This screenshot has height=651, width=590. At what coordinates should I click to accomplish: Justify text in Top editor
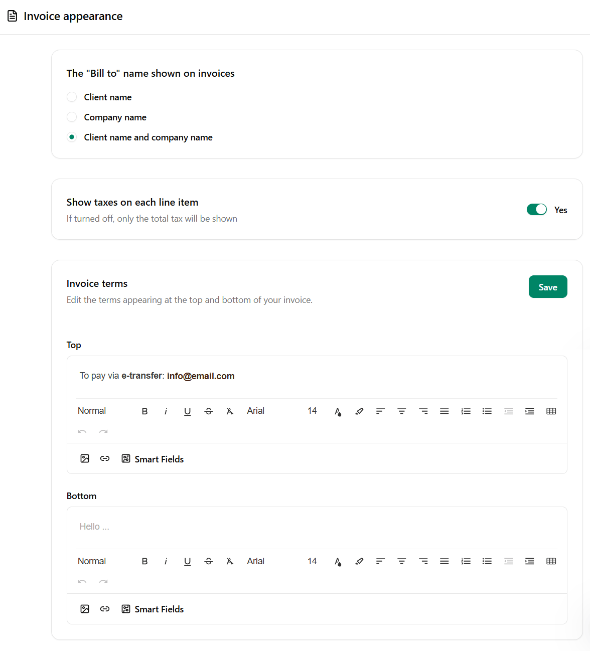[x=445, y=411]
